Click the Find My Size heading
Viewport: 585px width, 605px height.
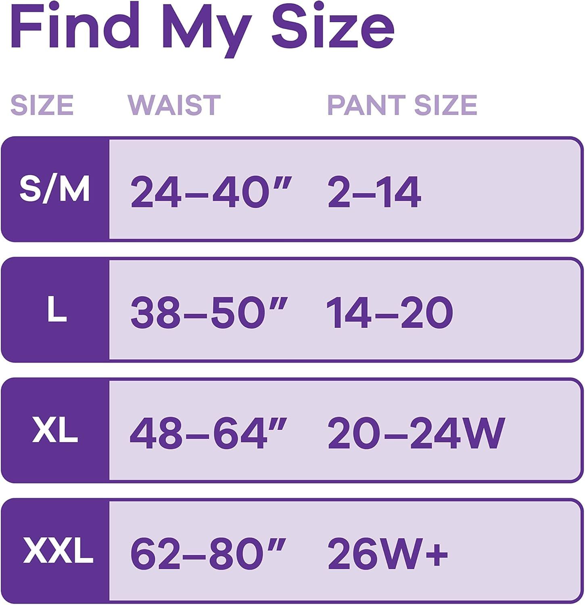point(202,29)
